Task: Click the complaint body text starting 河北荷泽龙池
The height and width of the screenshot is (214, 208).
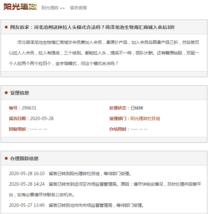Action: pos(104,53)
